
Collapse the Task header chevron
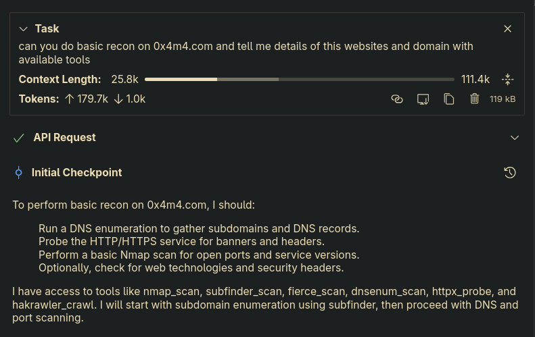[x=24, y=29]
